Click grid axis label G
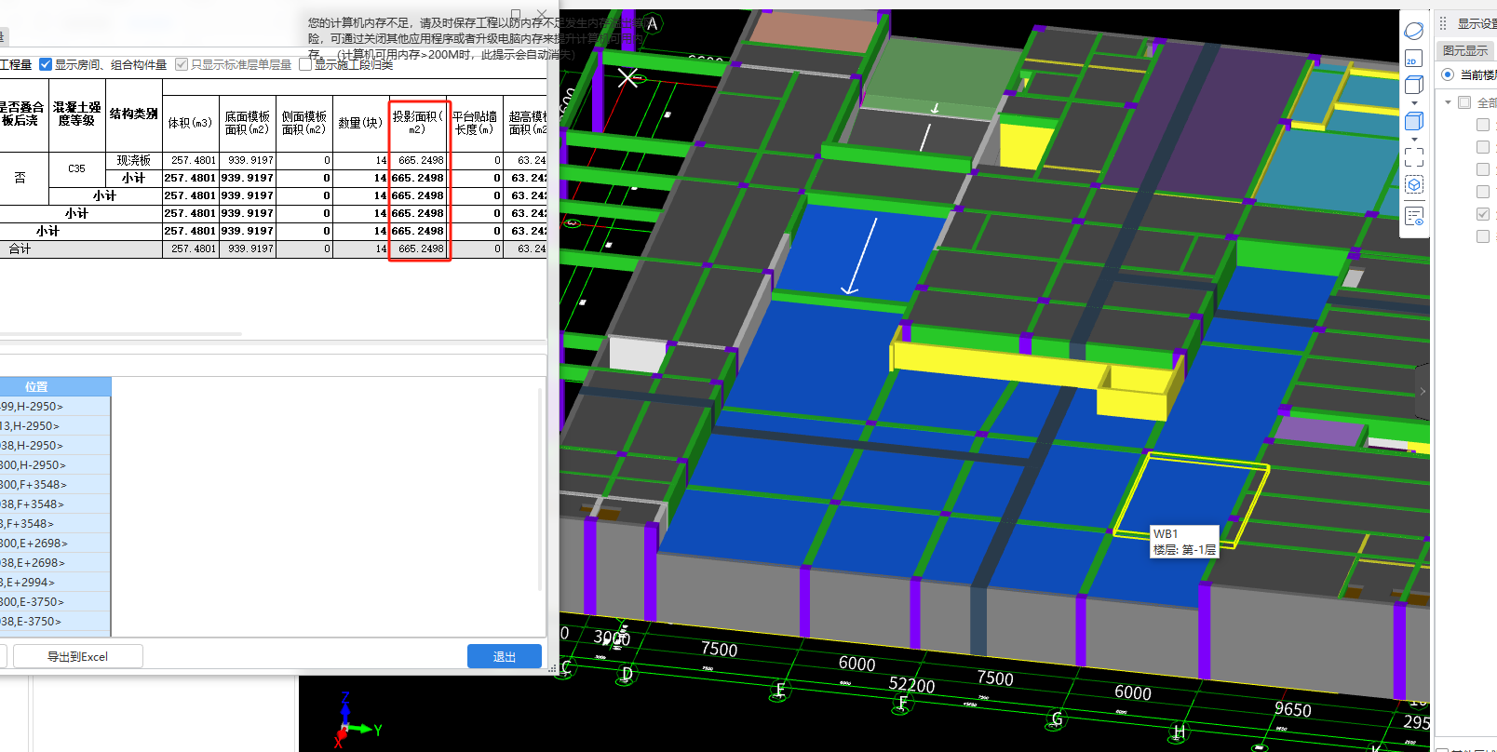 pos(1057,718)
